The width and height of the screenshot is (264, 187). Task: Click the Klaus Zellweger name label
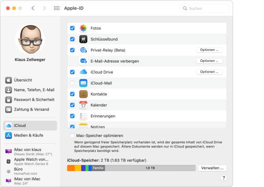[x=30, y=60]
